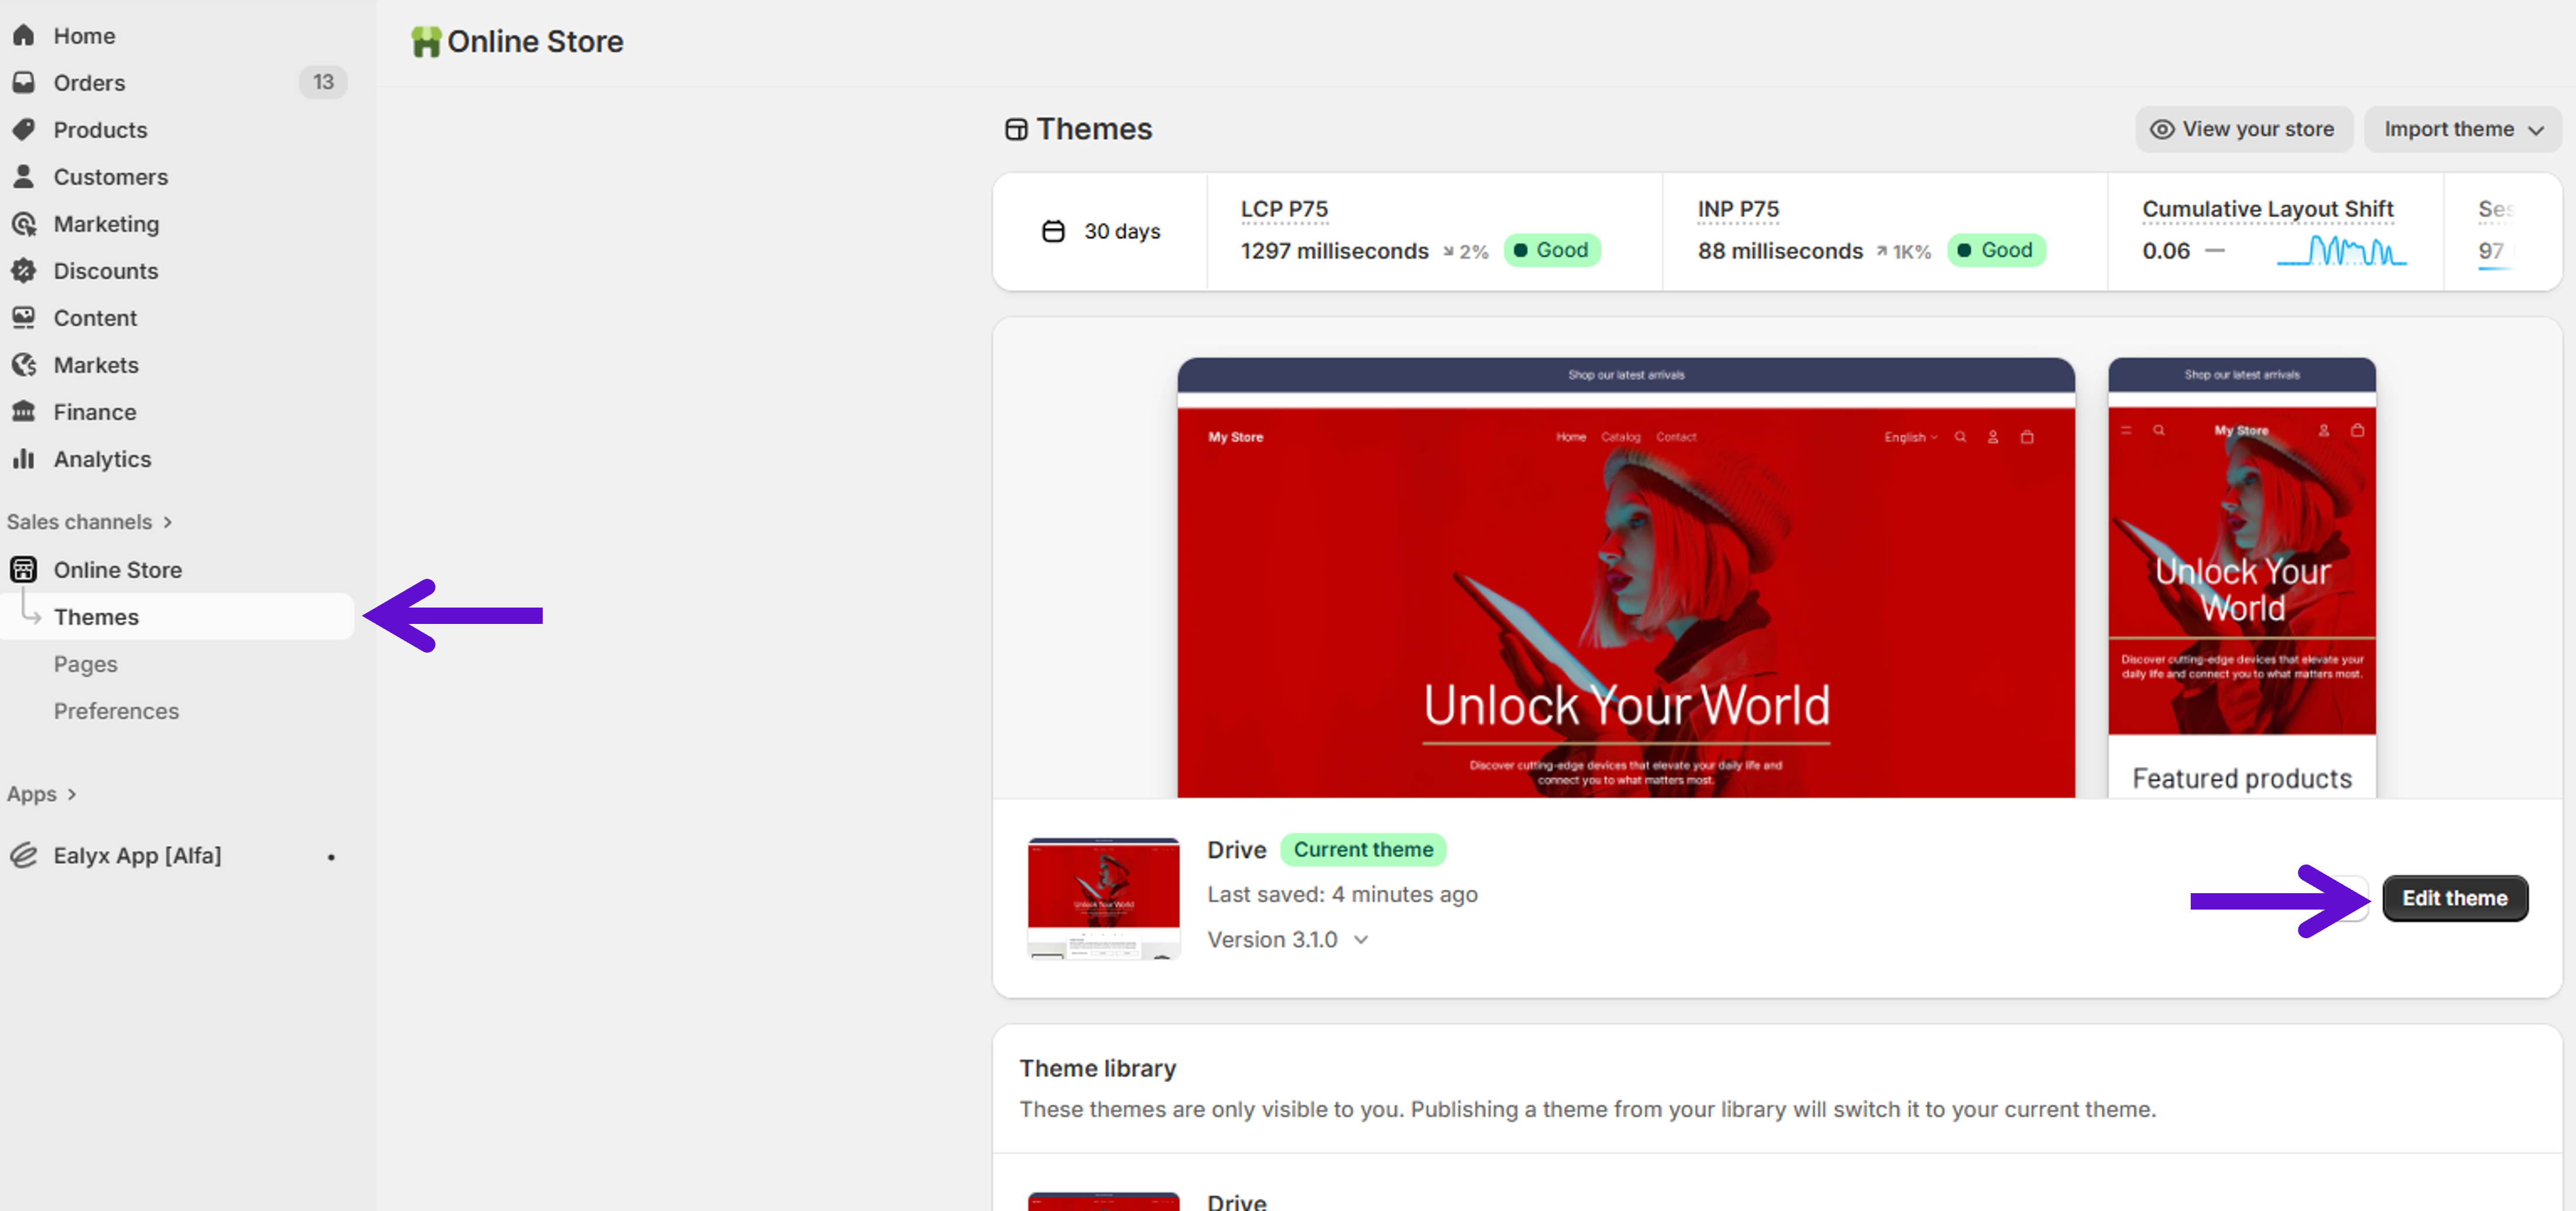
Task: Click the Finance bank icon
Action: 24,412
